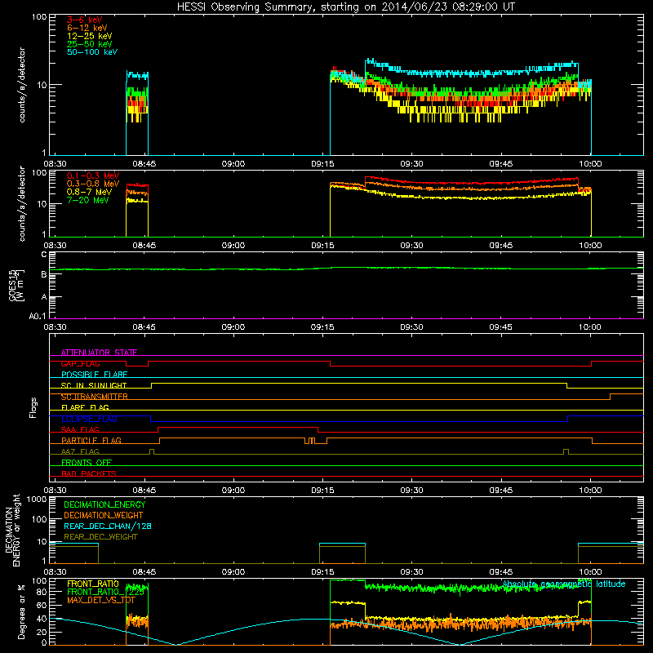Click the DECIMATION_WEIGHT legend label

[x=104, y=515]
